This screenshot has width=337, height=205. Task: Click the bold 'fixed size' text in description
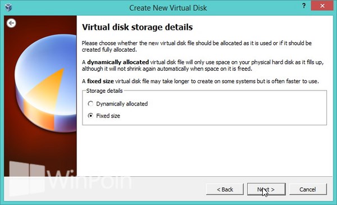[101, 81]
